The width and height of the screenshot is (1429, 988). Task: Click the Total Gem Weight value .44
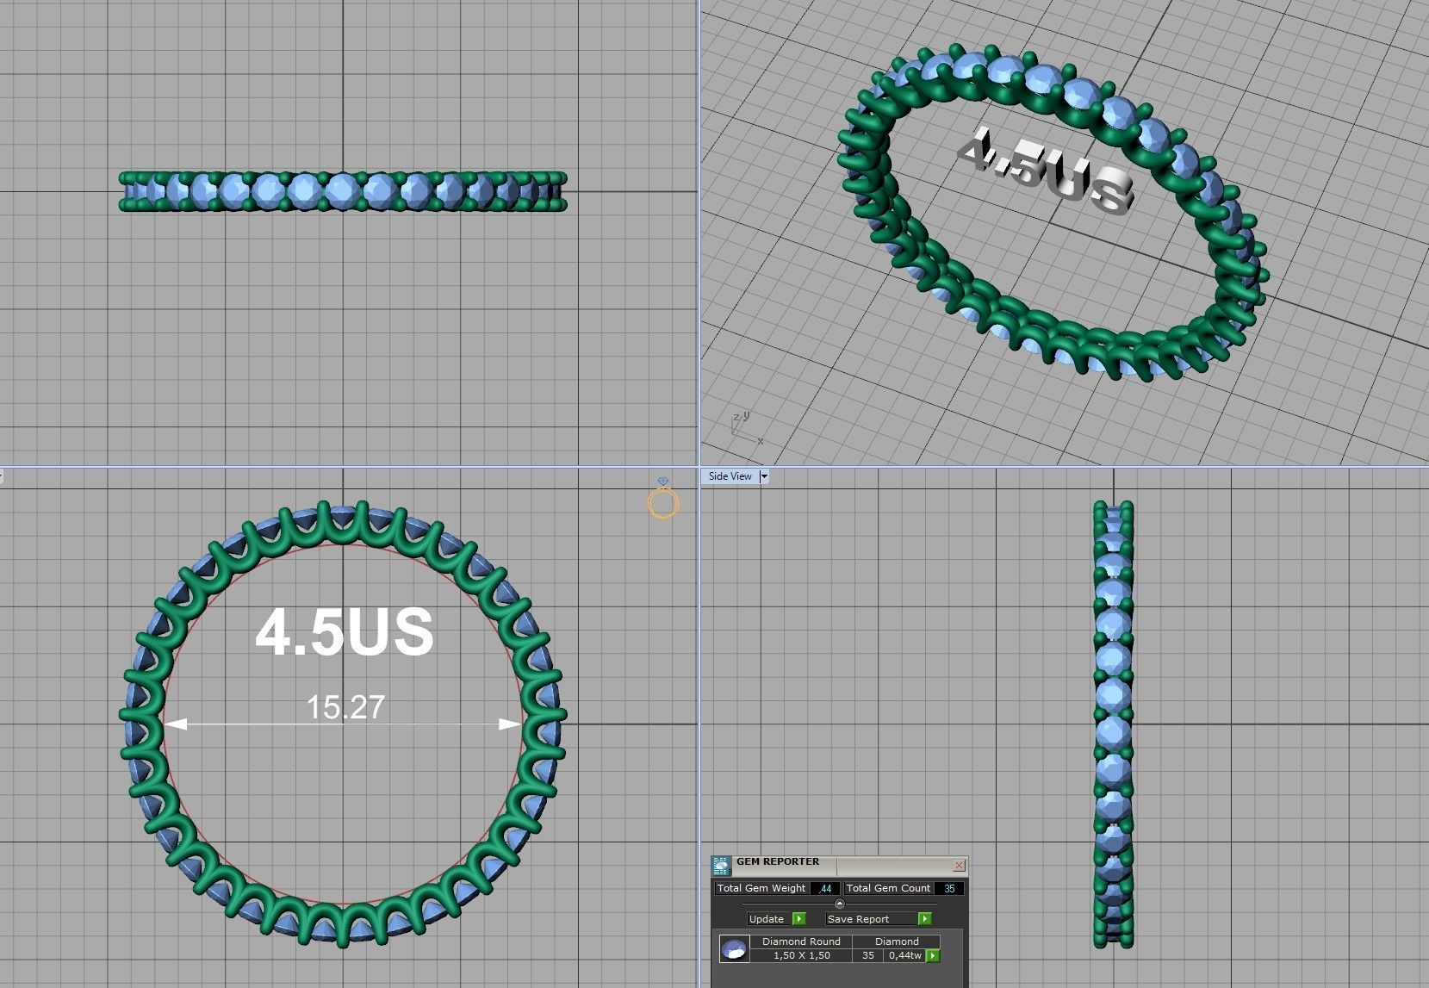click(825, 888)
